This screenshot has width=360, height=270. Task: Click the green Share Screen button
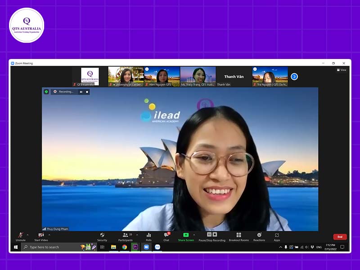click(x=186, y=237)
